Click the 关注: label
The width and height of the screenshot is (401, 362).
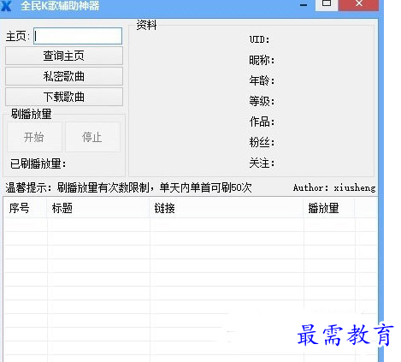pos(262,163)
